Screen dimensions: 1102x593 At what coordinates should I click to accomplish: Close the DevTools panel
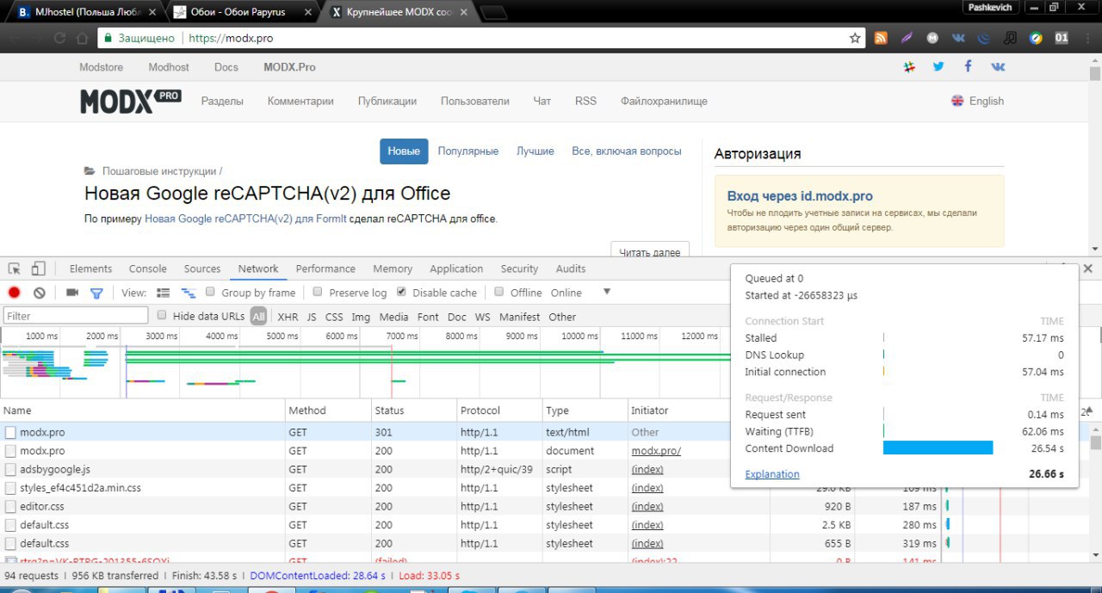[x=1087, y=269]
